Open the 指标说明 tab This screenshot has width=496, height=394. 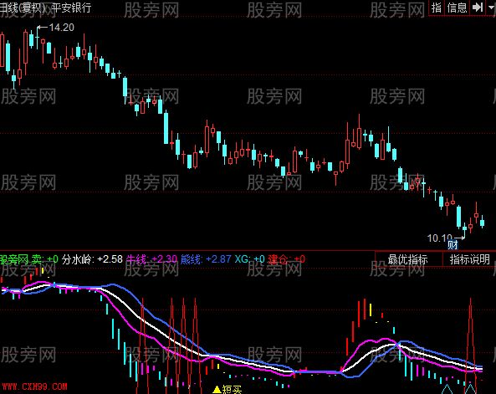tap(469, 259)
